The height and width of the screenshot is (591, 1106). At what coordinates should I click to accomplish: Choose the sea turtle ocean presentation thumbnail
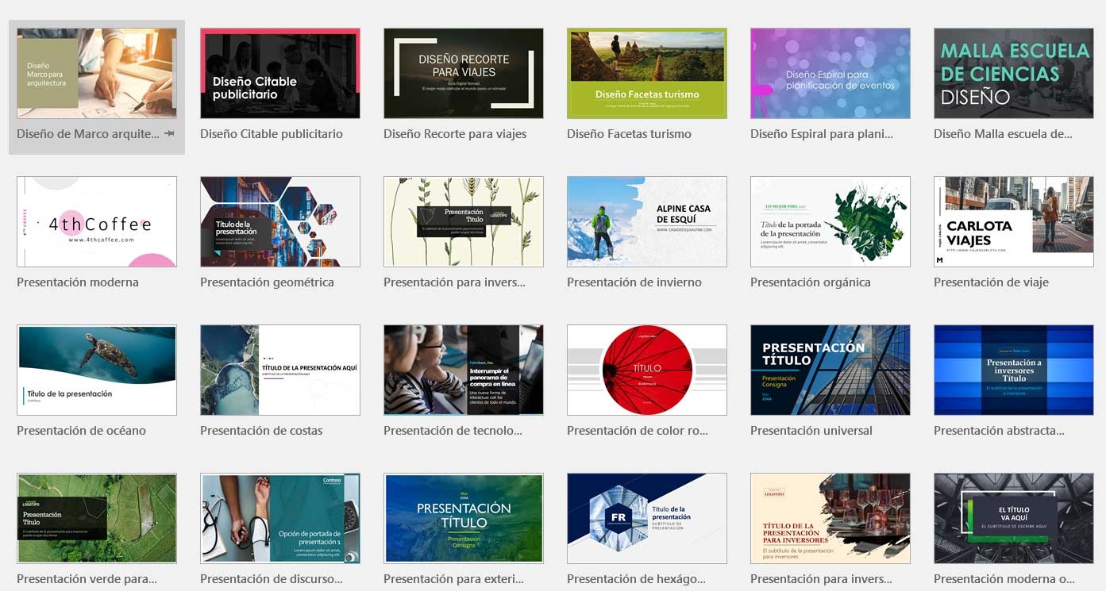pos(97,370)
